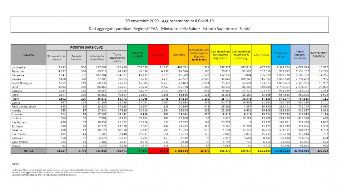The width and height of the screenshot is (342, 194).
Task: Click the Casi identificati dal sospetto diagnostico header
Action: click(220, 55)
